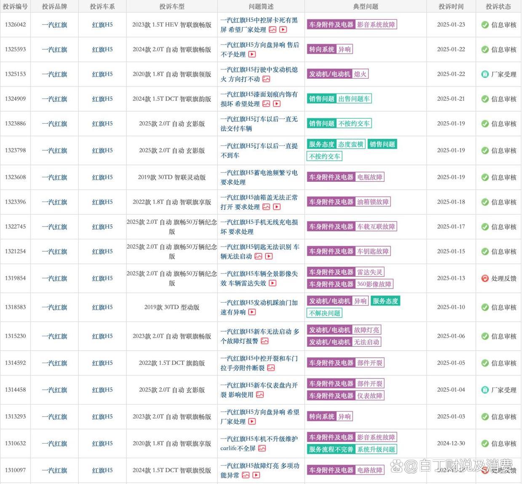Viewport: 523px width, 484px height.
Task: Click the teal 厂家受理 status icon for 1314458
Action: 485,390
